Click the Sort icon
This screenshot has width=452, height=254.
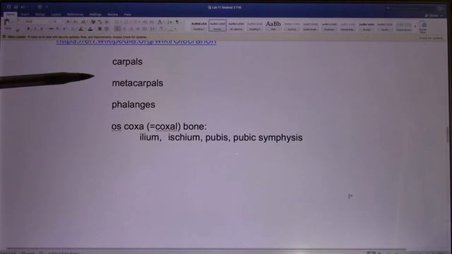tap(169, 22)
